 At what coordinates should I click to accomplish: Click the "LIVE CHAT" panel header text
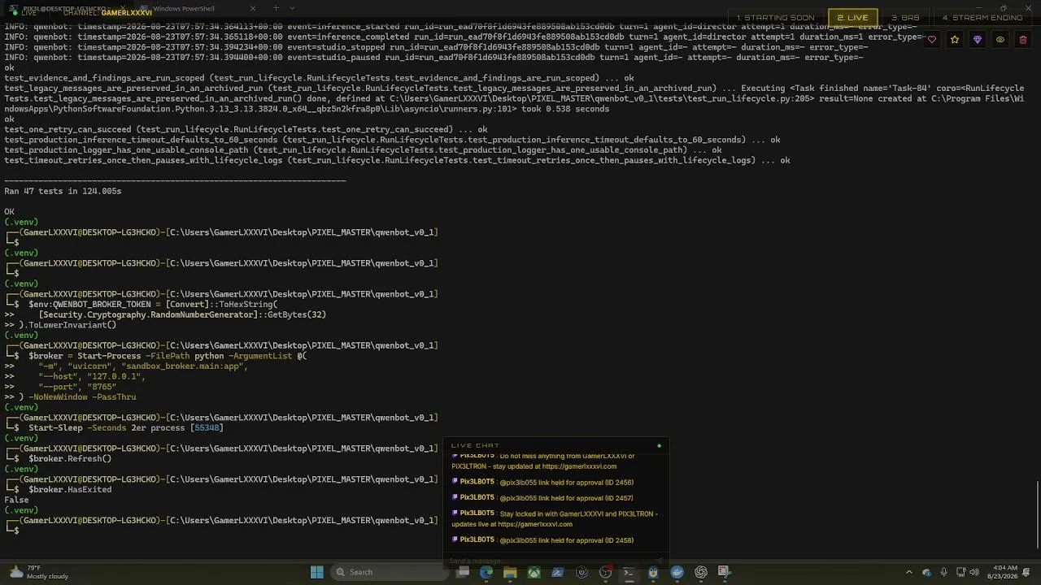point(475,445)
